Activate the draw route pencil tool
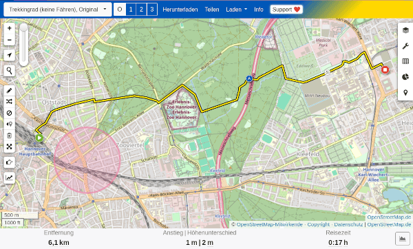The width and height of the screenshot is (413, 249). coord(9,91)
